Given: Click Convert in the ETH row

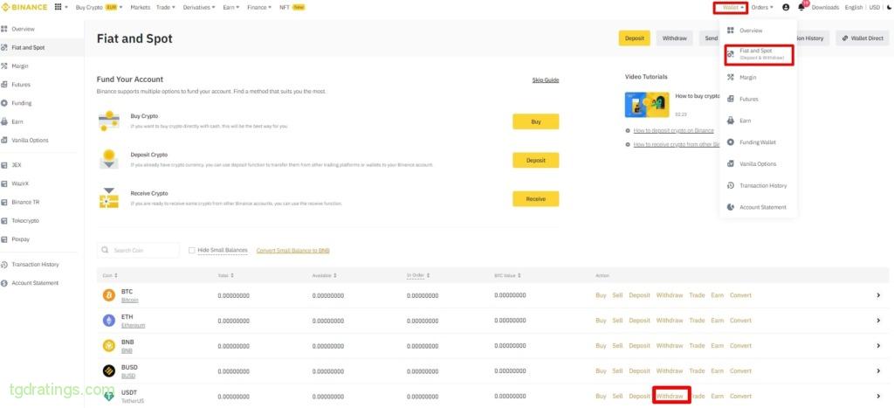Looking at the screenshot, I should (740, 321).
